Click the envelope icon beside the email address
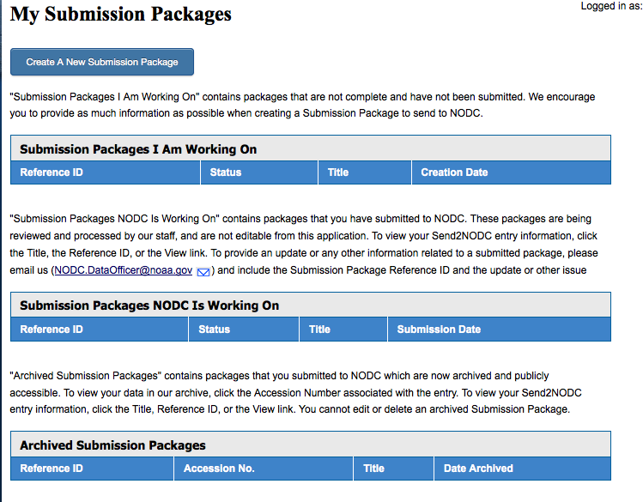Viewport: 643px width, 502px height. [x=203, y=271]
